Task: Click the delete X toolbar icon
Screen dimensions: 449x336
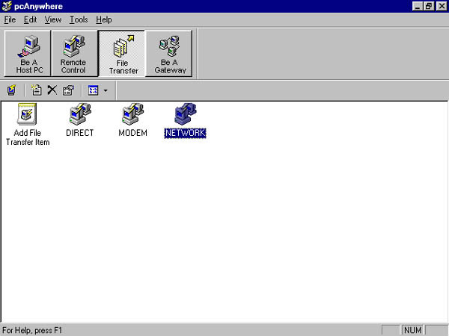Action: click(52, 90)
